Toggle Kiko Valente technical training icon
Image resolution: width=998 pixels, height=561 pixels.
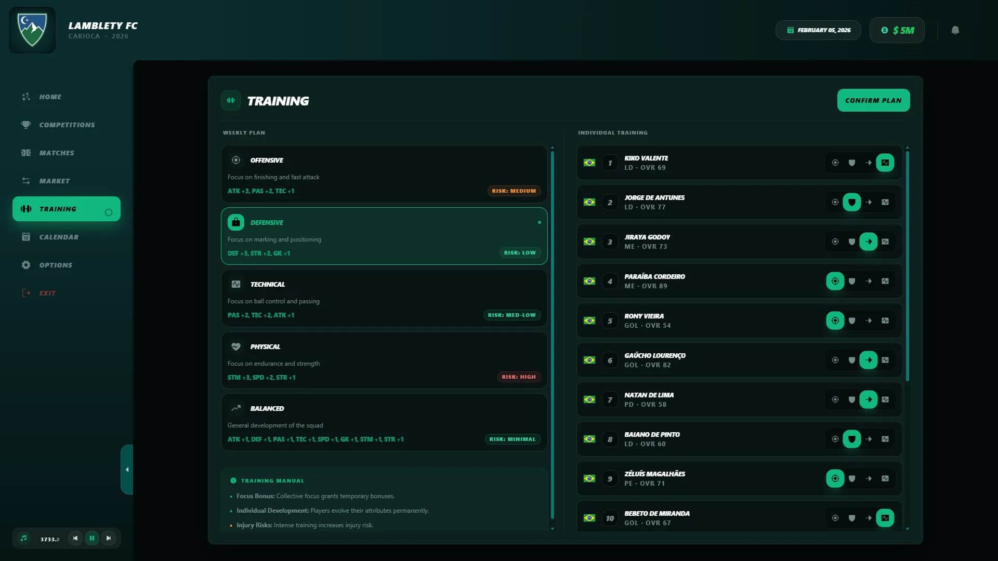885,163
